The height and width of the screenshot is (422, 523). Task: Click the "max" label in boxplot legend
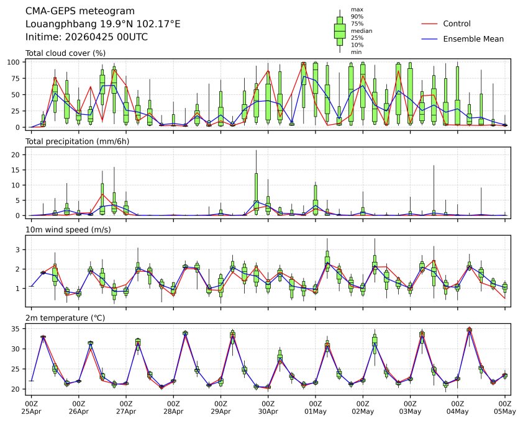coord(357,9)
